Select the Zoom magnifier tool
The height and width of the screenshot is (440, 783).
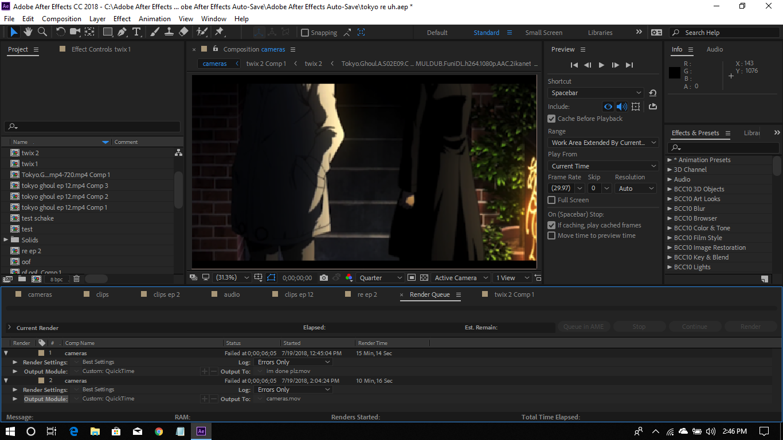click(43, 32)
